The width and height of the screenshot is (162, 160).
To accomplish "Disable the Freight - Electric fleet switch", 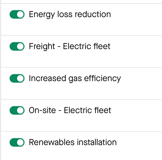I will click(17, 46).
